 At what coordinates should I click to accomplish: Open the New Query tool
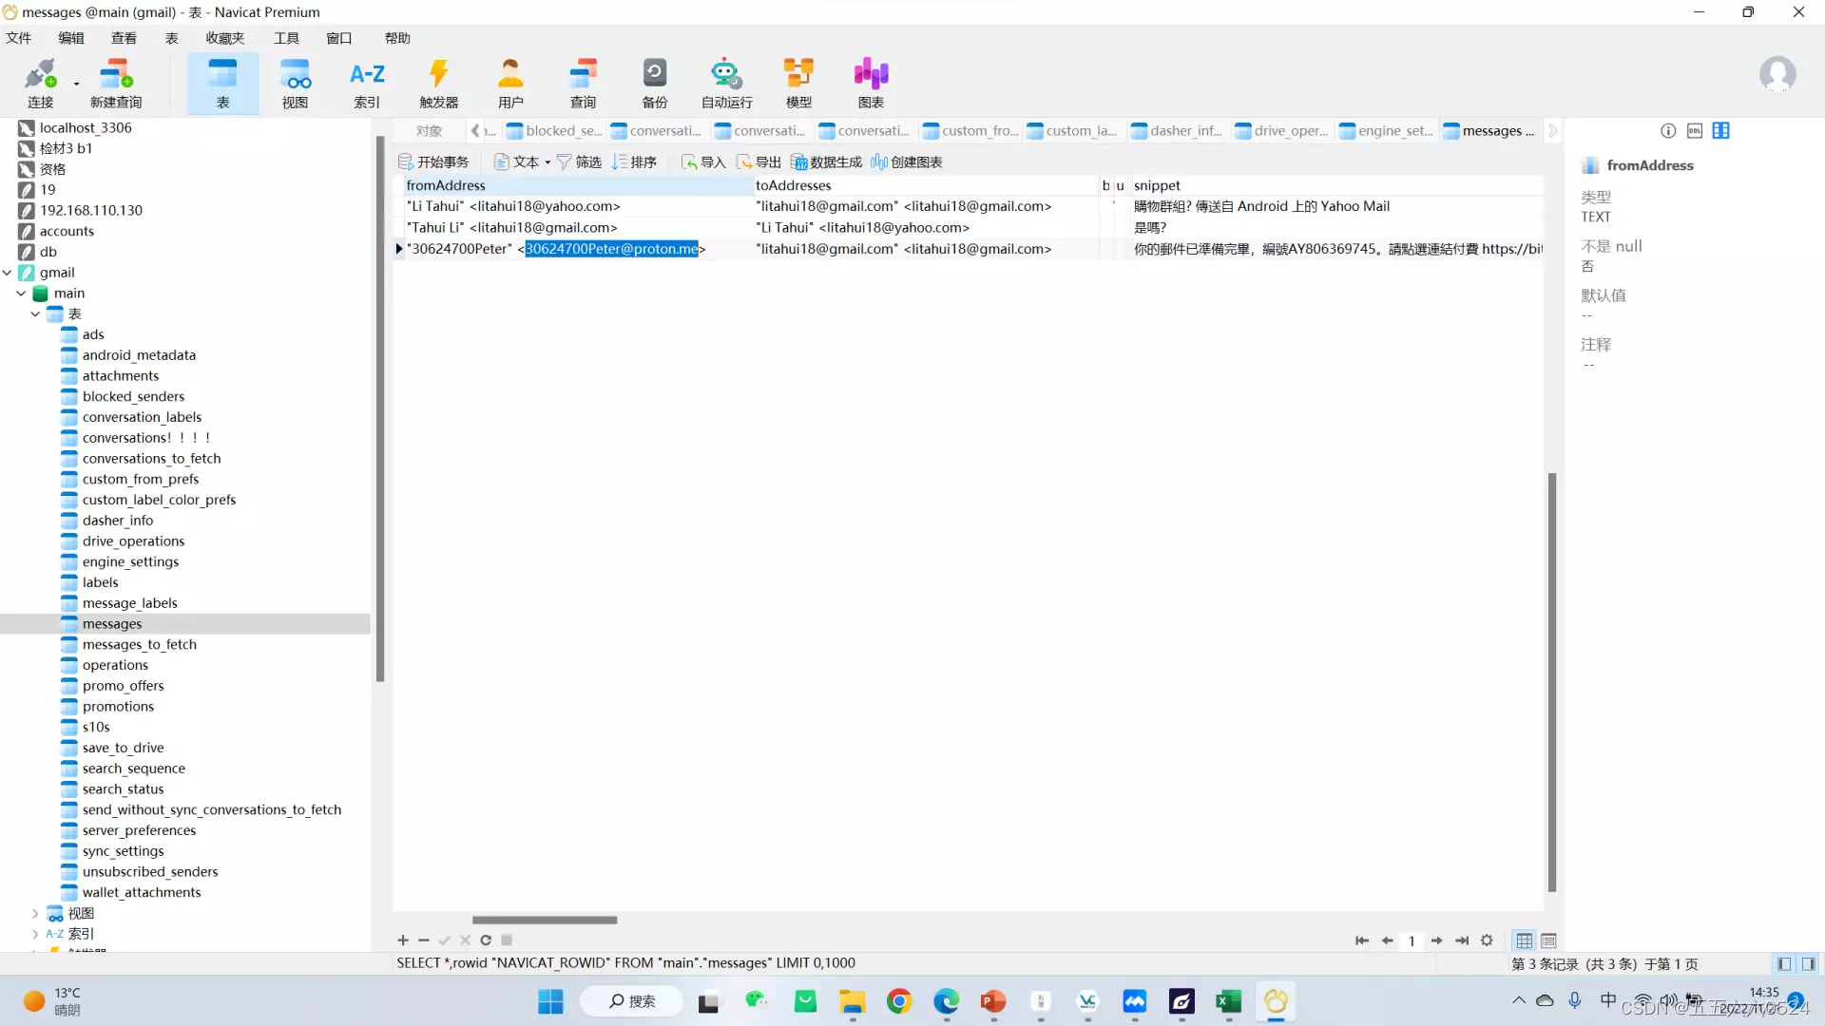coord(116,83)
